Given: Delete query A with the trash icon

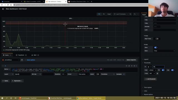Looking at the screenshot, I should [x=134, y=66].
